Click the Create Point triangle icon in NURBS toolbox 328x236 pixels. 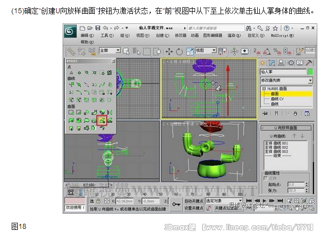[71, 73]
